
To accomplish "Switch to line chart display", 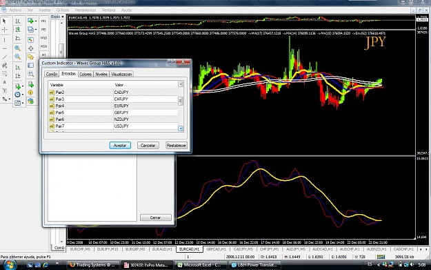I will coord(18,38).
